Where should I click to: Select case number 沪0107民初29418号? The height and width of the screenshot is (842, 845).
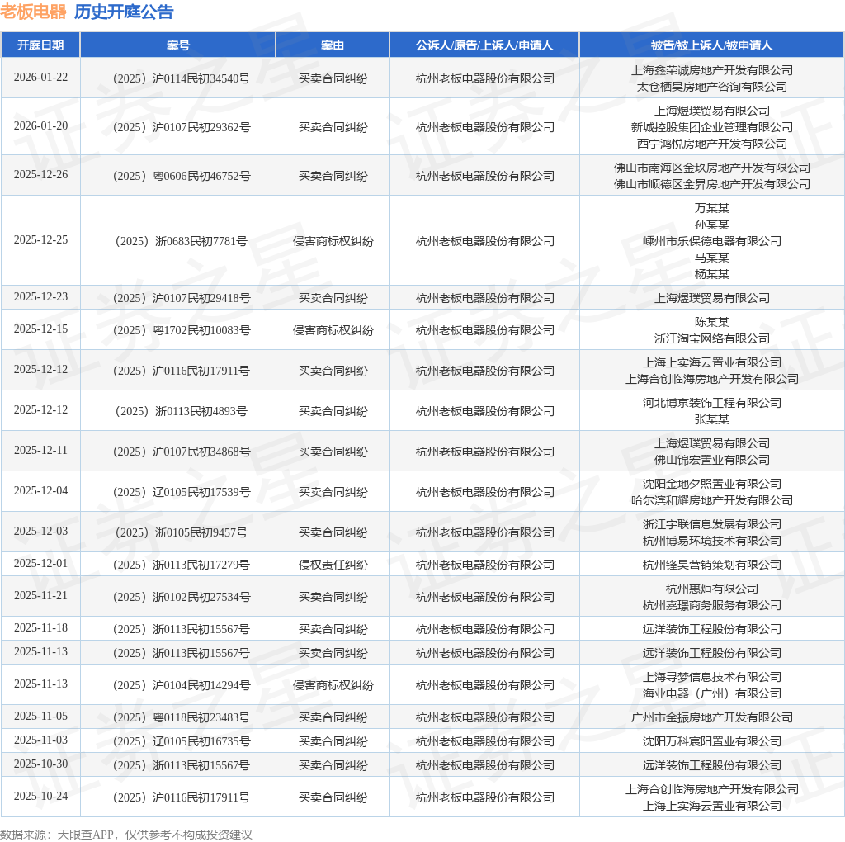point(181,298)
